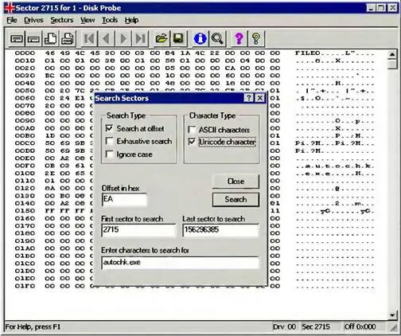The width and height of the screenshot is (401, 336).
Task: Open the Drives menu
Action: pos(33,20)
